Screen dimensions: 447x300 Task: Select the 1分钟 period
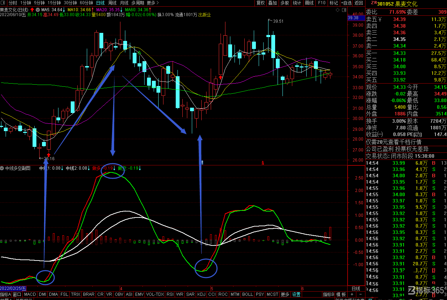[26, 3]
